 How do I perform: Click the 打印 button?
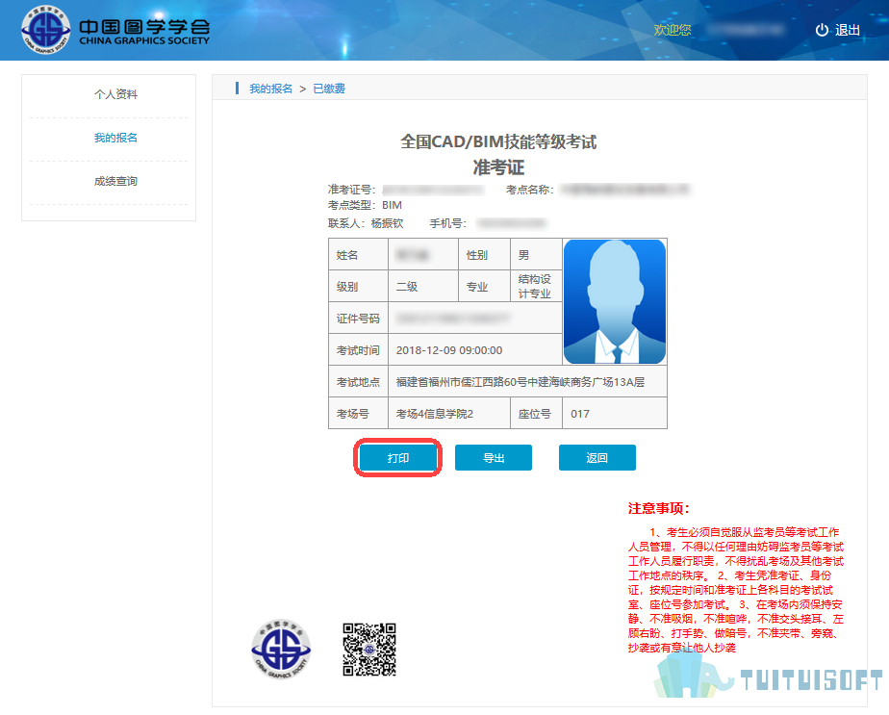click(398, 457)
